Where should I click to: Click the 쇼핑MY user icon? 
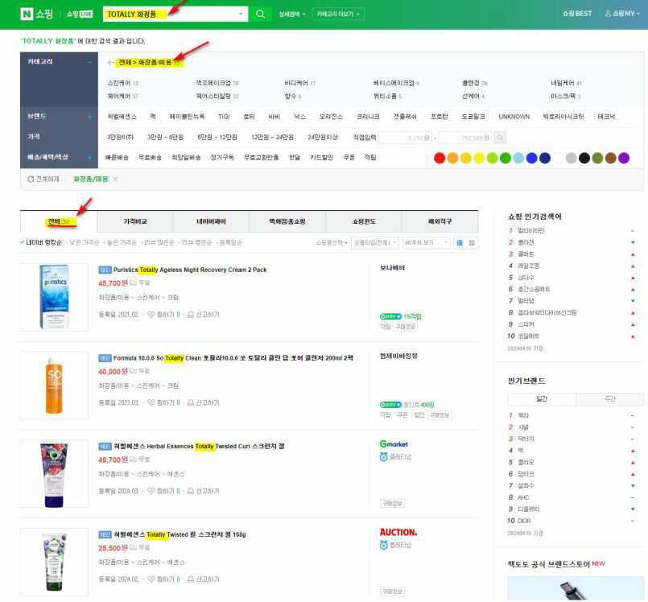pos(608,14)
